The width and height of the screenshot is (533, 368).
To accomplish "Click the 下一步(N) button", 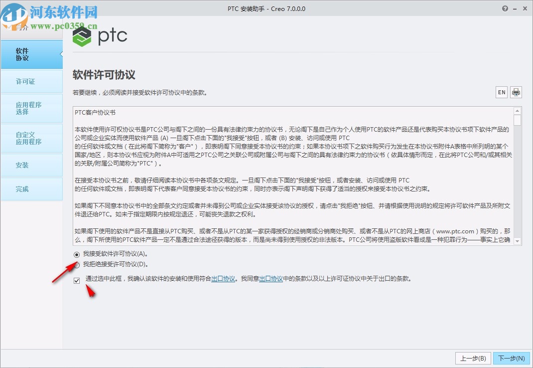I will point(511,358).
